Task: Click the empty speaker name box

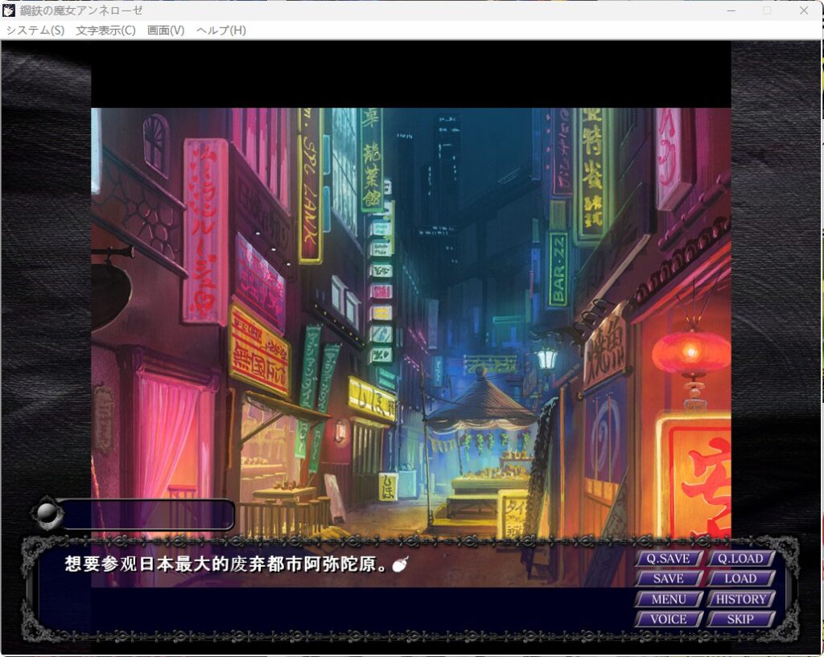Action: pos(147,514)
